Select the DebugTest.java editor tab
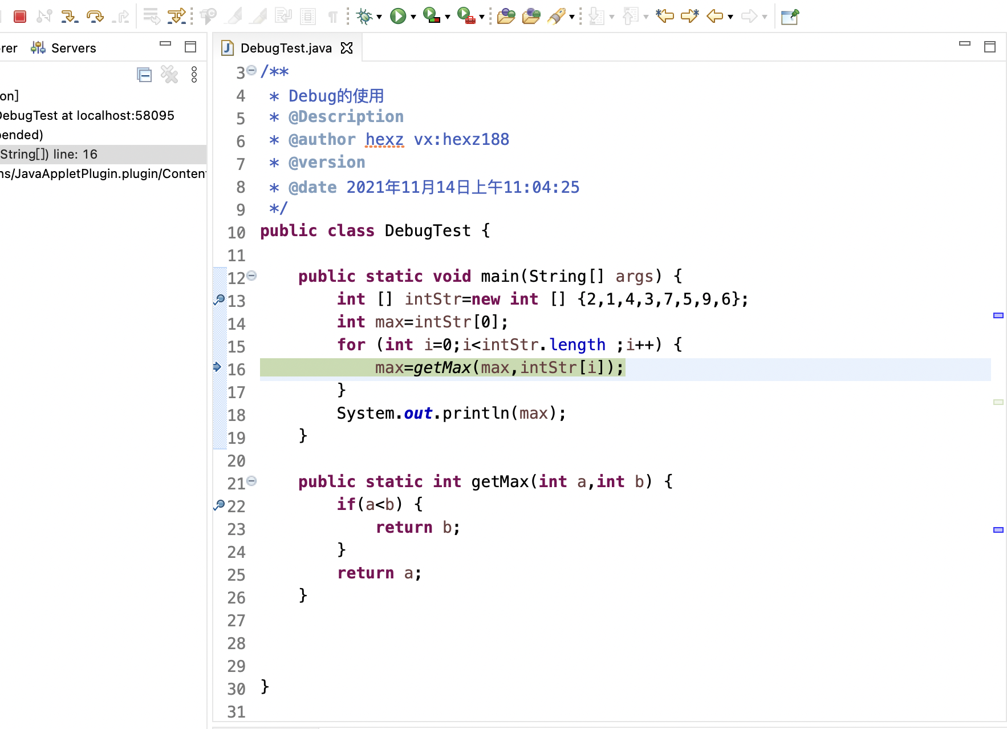This screenshot has height=729, width=1007. pyautogui.click(x=285, y=48)
